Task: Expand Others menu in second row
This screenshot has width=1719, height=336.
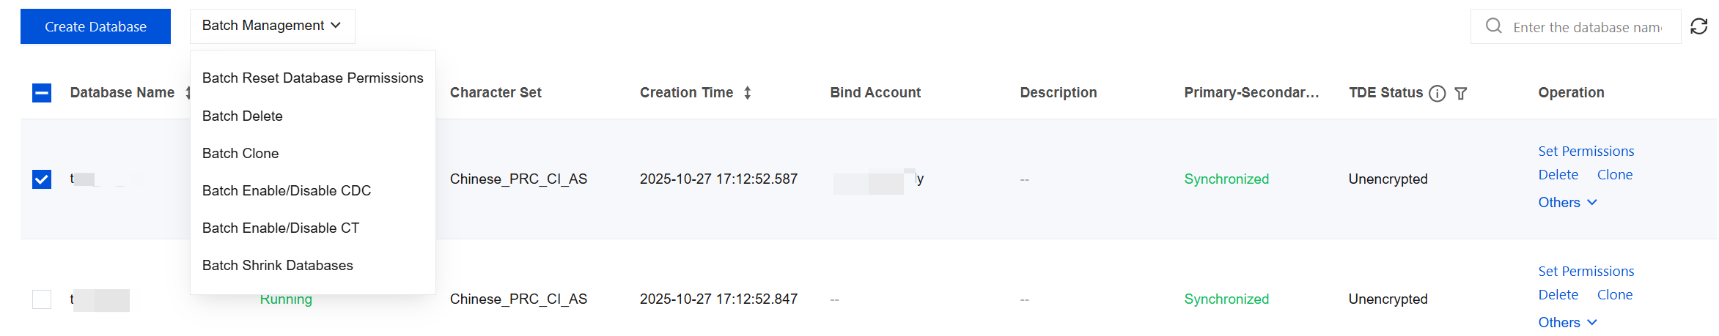Action: [1567, 323]
